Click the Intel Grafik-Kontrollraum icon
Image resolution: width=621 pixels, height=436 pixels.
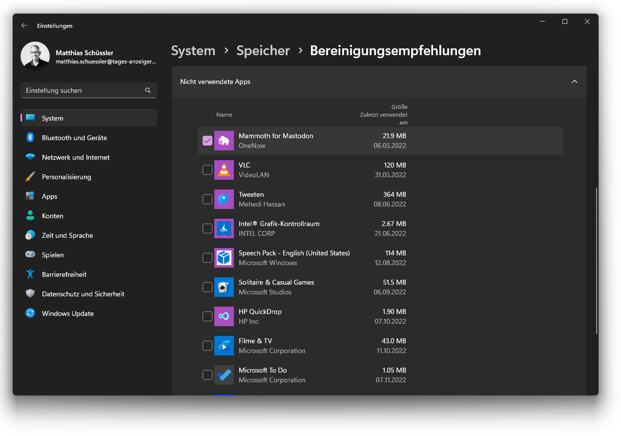(x=224, y=228)
